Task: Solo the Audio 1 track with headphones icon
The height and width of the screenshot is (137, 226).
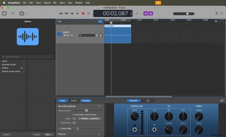Action: pos(68,35)
